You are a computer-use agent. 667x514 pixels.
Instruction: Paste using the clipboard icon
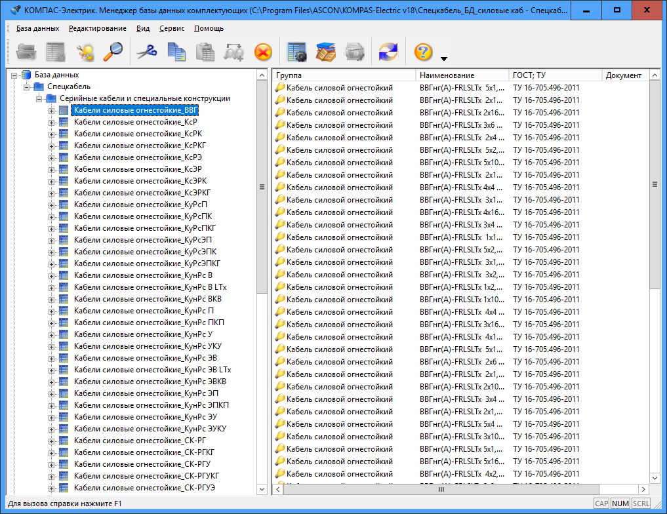tap(205, 52)
